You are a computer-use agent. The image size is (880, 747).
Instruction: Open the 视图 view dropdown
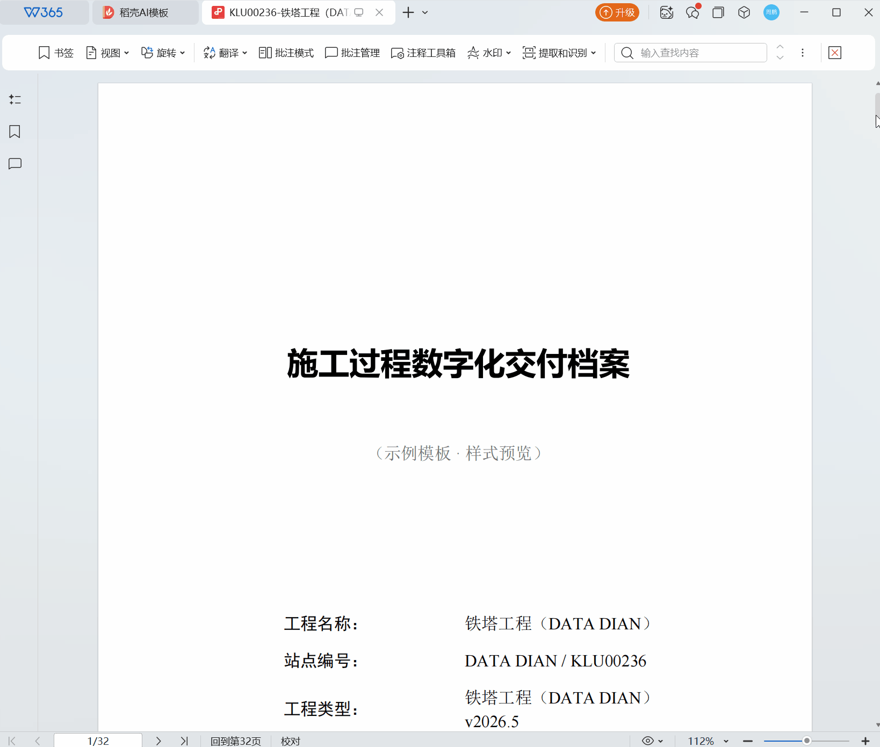coord(107,53)
